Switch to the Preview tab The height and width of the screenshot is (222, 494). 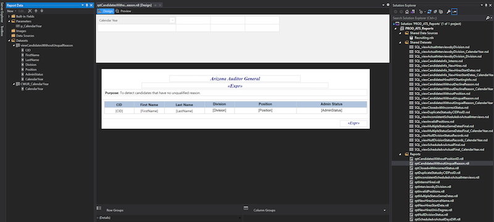(x=124, y=11)
